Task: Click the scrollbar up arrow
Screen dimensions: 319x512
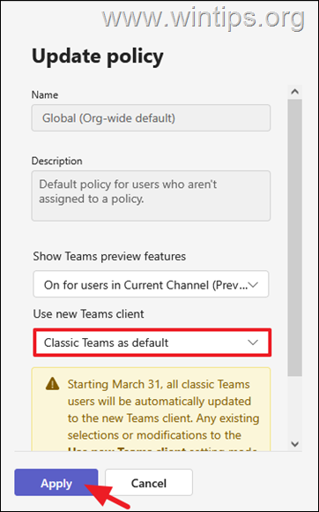Action: click(295, 92)
